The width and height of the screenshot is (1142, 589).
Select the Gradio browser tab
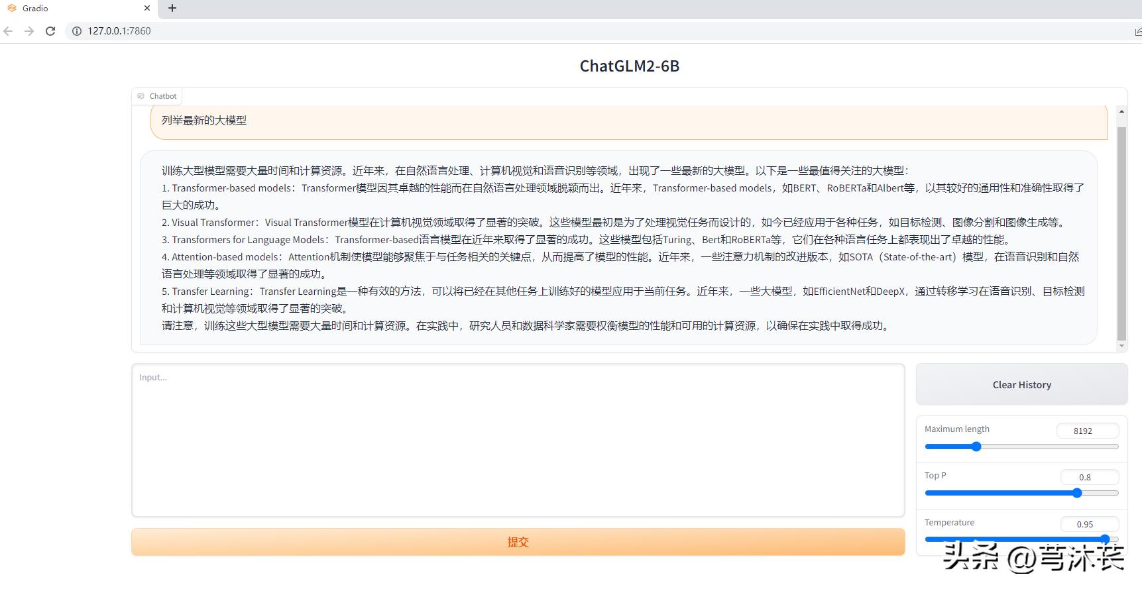click(x=78, y=9)
